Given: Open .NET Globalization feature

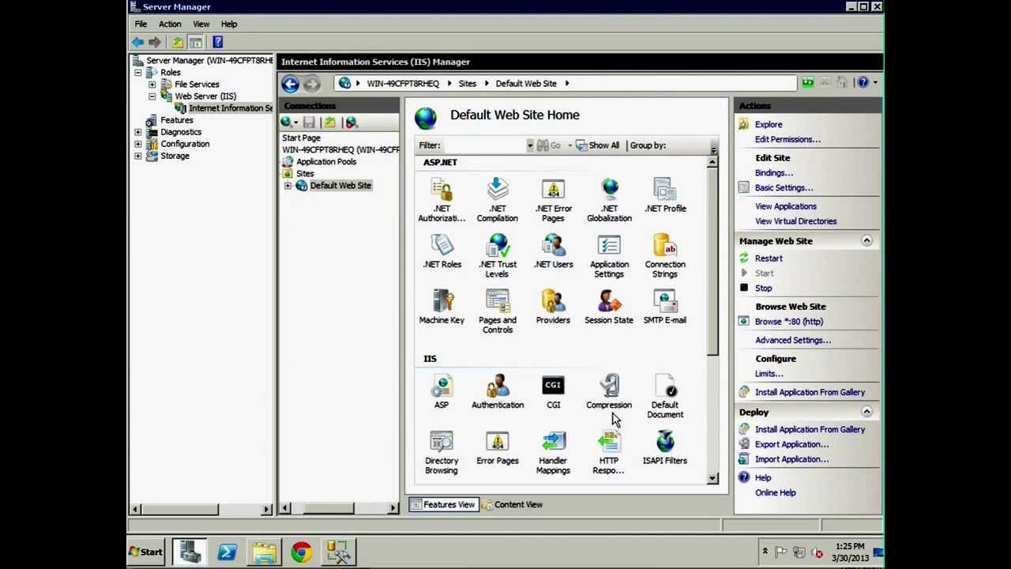Looking at the screenshot, I should (x=609, y=200).
